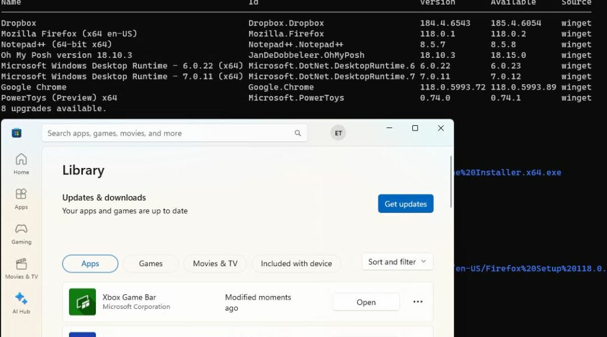Screen dimensions: 607x337
Task: Click 'Mozilla.Firefox' id in terminal
Action: point(286,34)
